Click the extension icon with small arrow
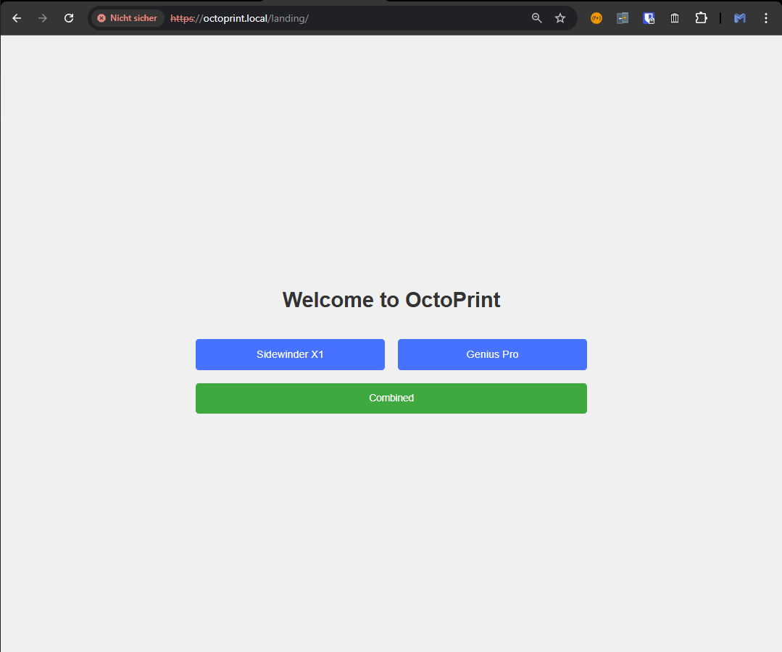This screenshot has width=782, height=652. tap(623, 18)
